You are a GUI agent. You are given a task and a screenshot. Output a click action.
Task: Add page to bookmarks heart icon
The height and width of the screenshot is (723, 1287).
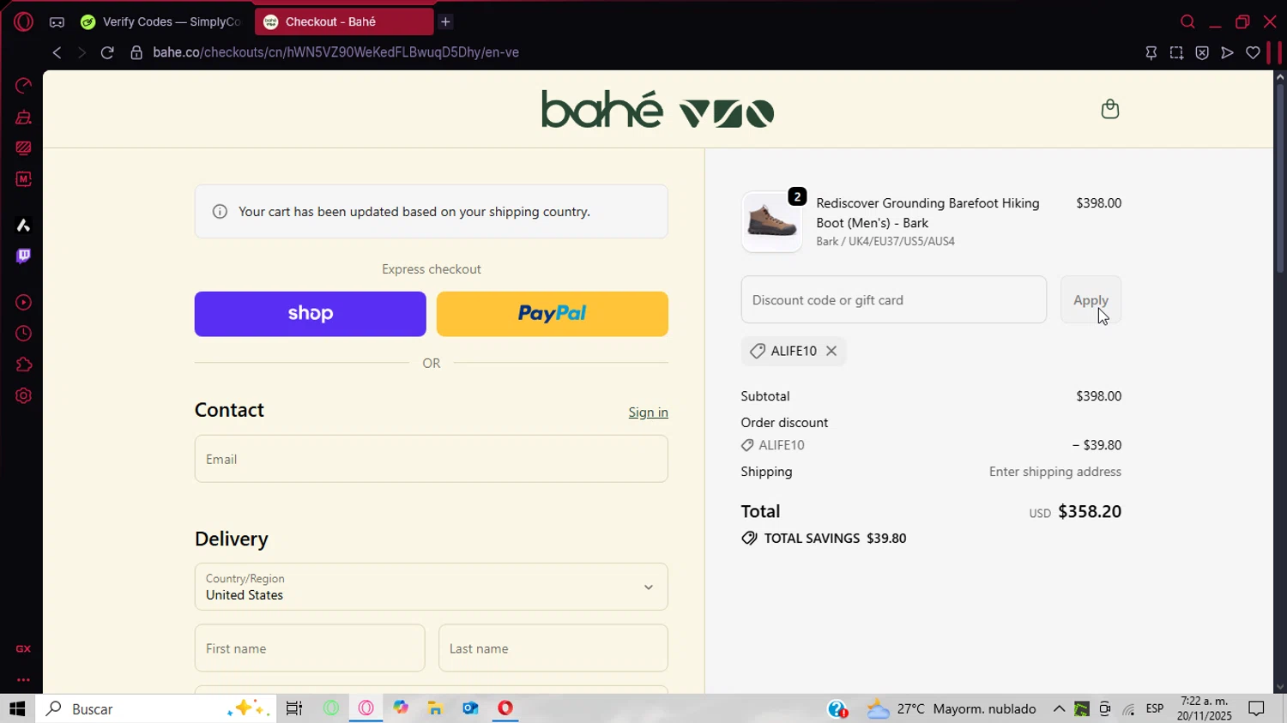1253,52
